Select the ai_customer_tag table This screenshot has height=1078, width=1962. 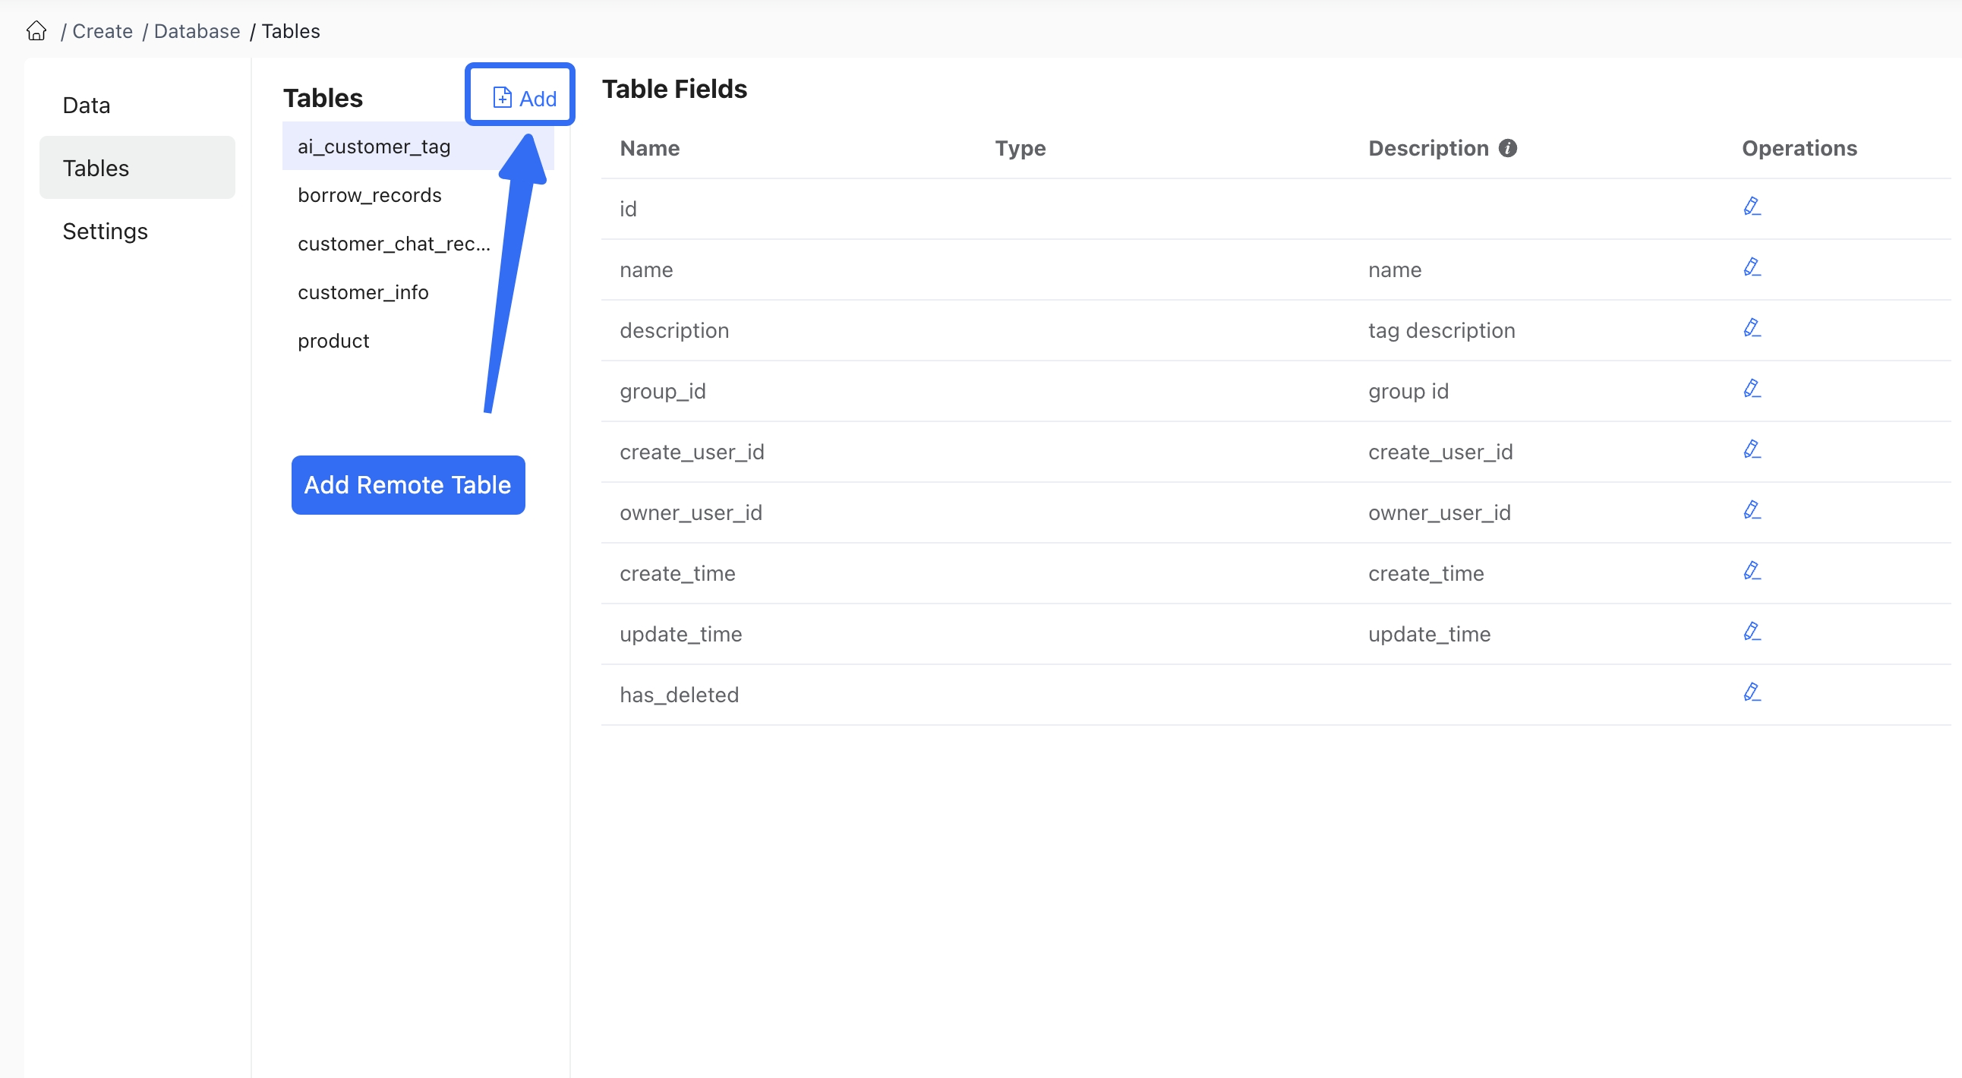[418, 147]
